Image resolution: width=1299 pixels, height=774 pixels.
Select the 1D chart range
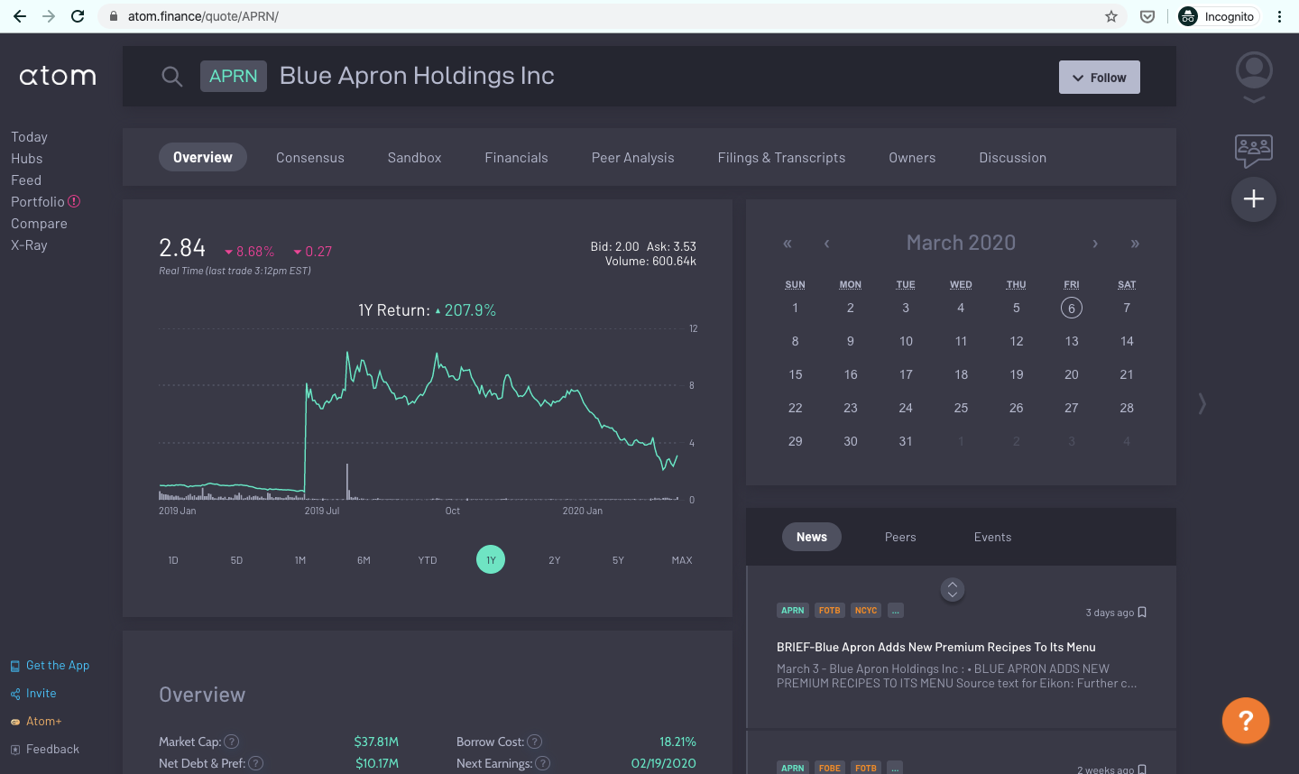click(x=173, y=560)
